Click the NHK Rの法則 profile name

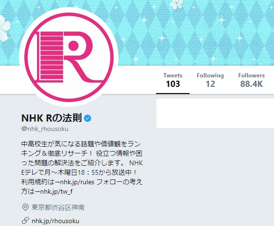[x=52, y=118]
